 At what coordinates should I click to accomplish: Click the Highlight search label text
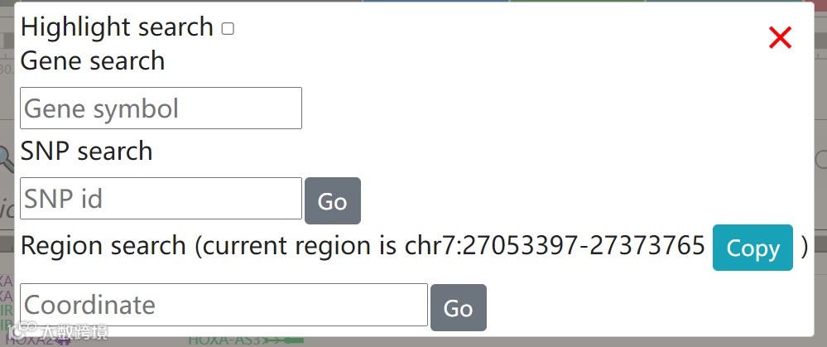tap(117, 27)
